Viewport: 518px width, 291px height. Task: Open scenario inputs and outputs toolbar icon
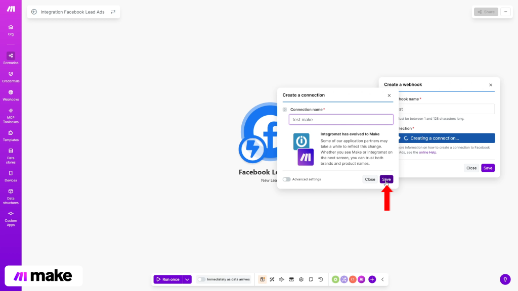point(263,279)
